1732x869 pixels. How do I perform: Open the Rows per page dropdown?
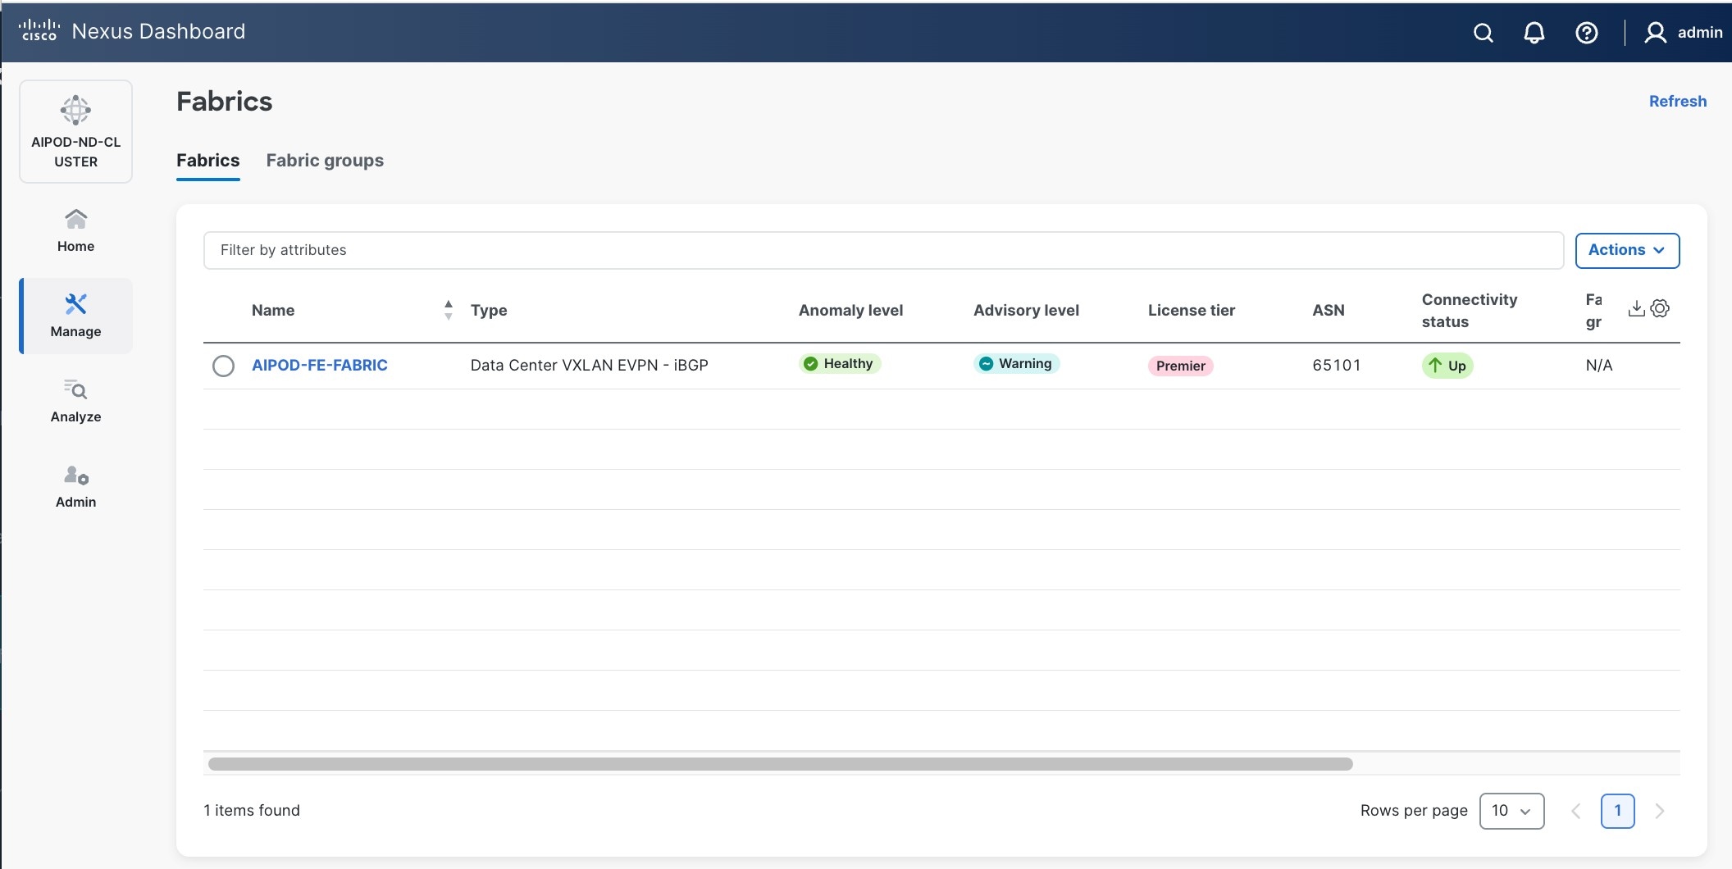click(1511, 811)
